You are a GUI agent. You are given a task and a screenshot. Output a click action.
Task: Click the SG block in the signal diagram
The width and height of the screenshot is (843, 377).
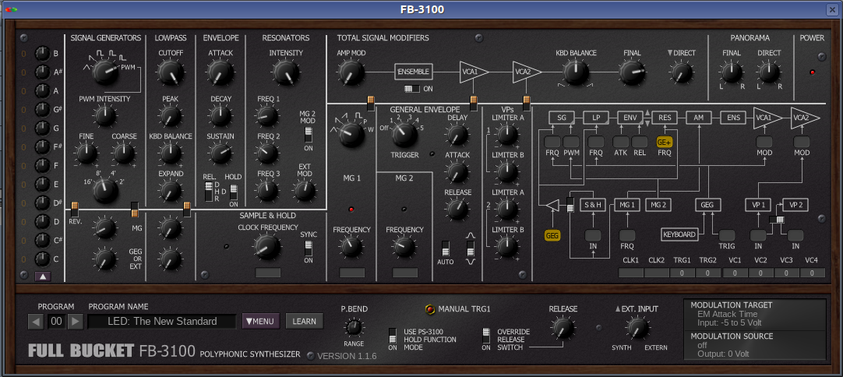561,118
